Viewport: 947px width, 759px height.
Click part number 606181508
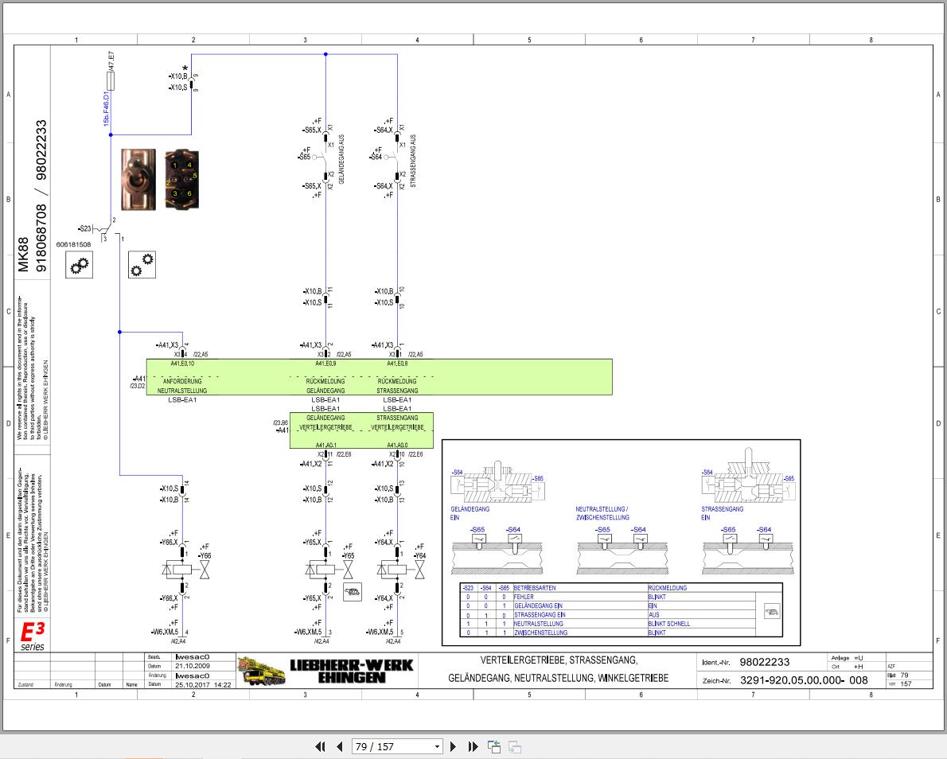click(73, 244)
